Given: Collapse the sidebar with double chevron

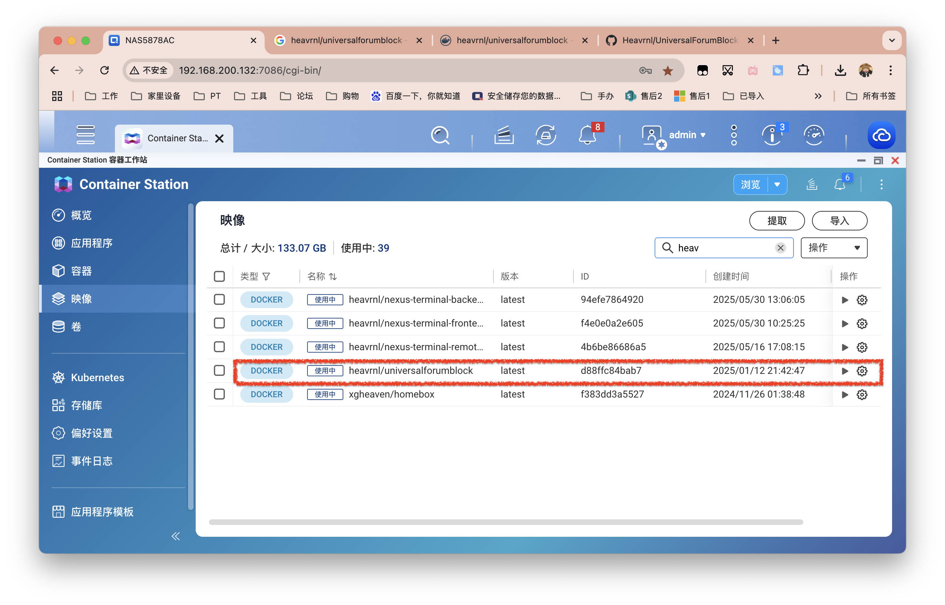Looking at the screenshot, I should point(175,536).
